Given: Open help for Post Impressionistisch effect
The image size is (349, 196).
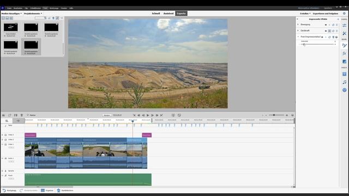Looking at the screenshot, I should tap(336, 37).
